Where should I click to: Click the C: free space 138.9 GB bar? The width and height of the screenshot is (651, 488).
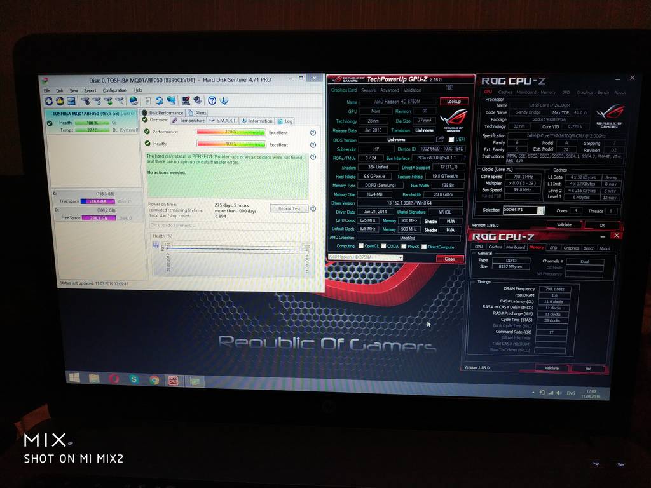tap(97, 201)
